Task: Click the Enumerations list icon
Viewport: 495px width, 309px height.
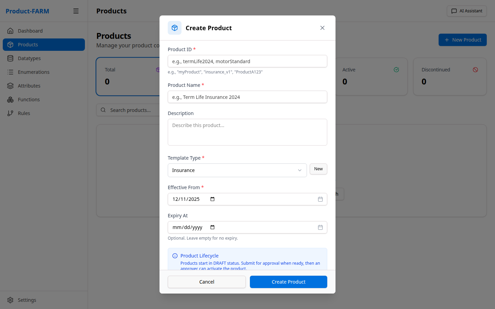Action: pyautogui.click(x=11, y=72)
